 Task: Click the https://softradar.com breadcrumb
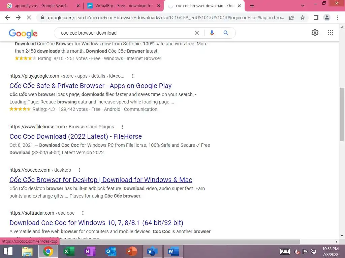tap(42, 213)
